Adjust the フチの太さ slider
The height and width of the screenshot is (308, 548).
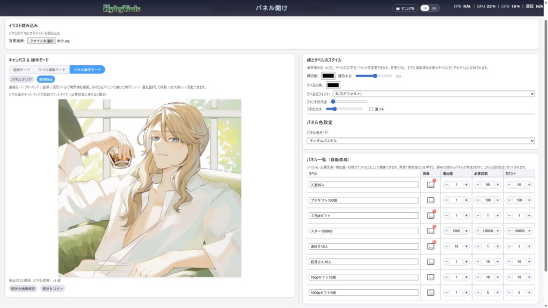point(344,109)
